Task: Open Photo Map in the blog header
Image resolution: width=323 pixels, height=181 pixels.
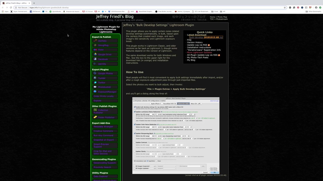Action: [x=222, y=17]
